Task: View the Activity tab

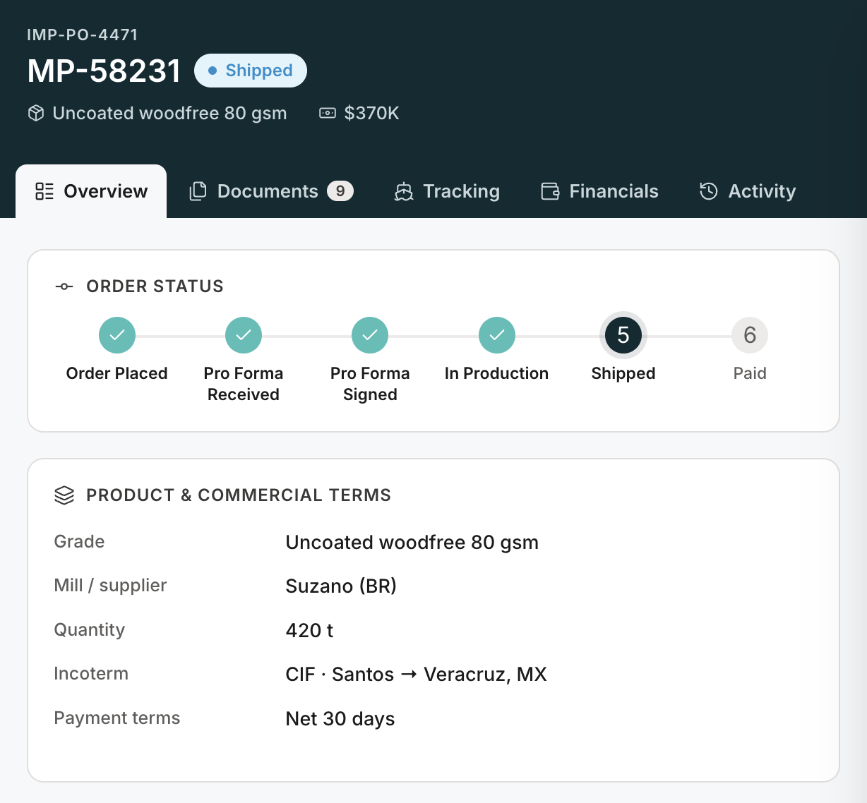Action: 748,191
